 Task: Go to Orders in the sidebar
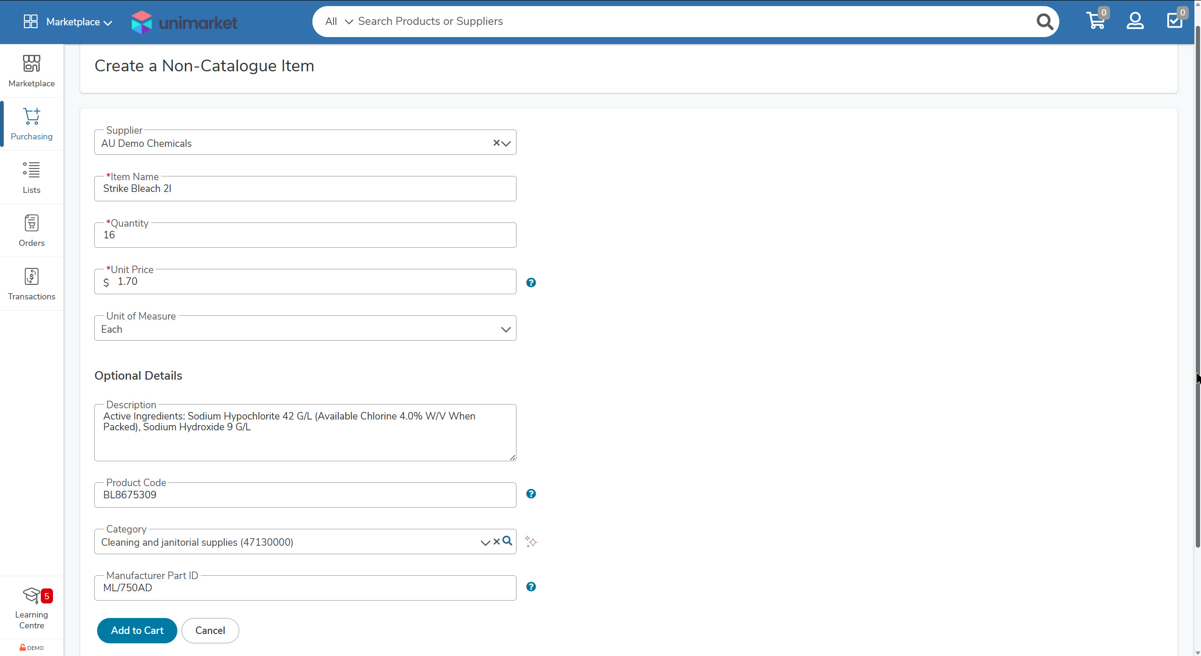pyautogui.click(x=31, y=231)
